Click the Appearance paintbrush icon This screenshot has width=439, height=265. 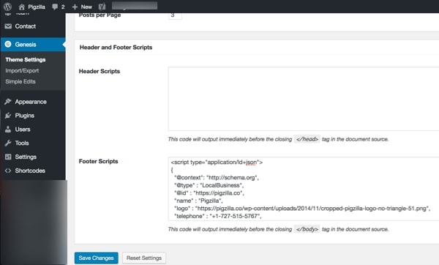(x=8, y=102)
